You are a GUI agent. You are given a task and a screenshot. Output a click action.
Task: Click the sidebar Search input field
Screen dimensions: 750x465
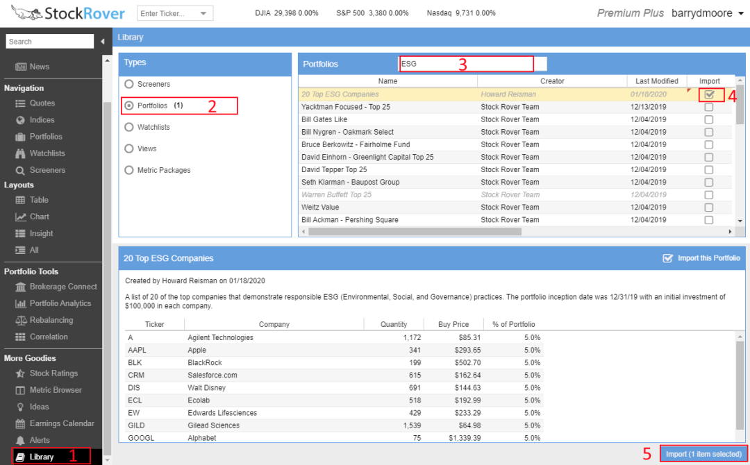coord(50,42)
